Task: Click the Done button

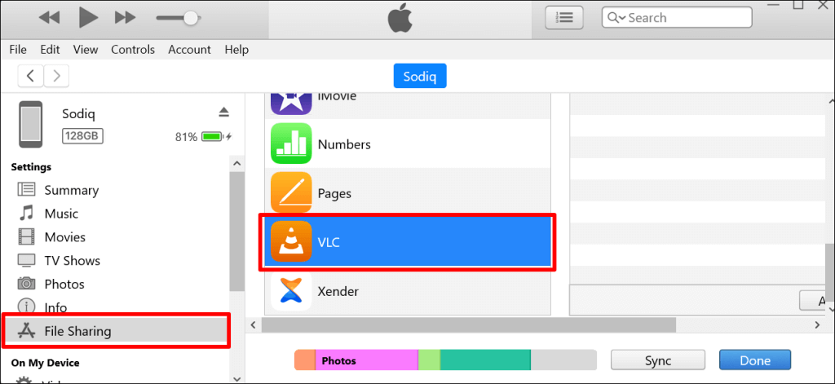Action: click(x=755, y=360)
